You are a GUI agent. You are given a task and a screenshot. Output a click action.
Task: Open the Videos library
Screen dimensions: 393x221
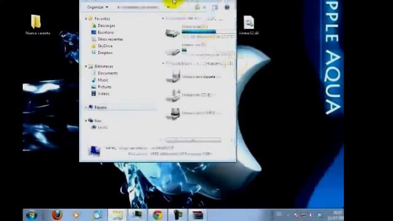point(104,93)
